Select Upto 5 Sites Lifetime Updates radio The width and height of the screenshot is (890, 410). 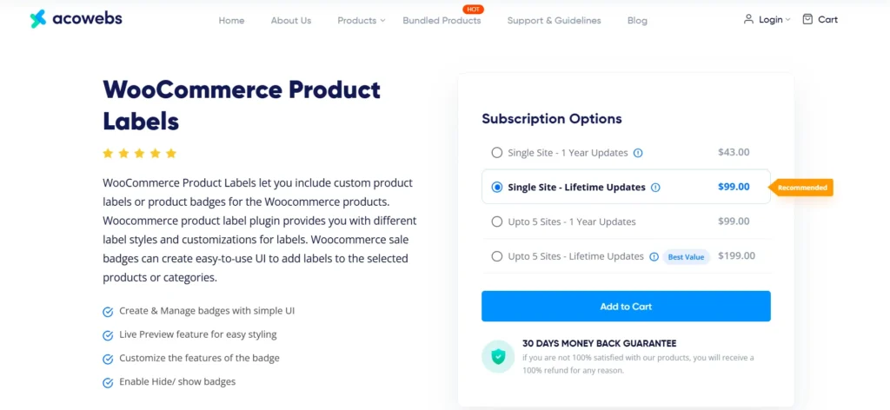click(x=497, y=256)
